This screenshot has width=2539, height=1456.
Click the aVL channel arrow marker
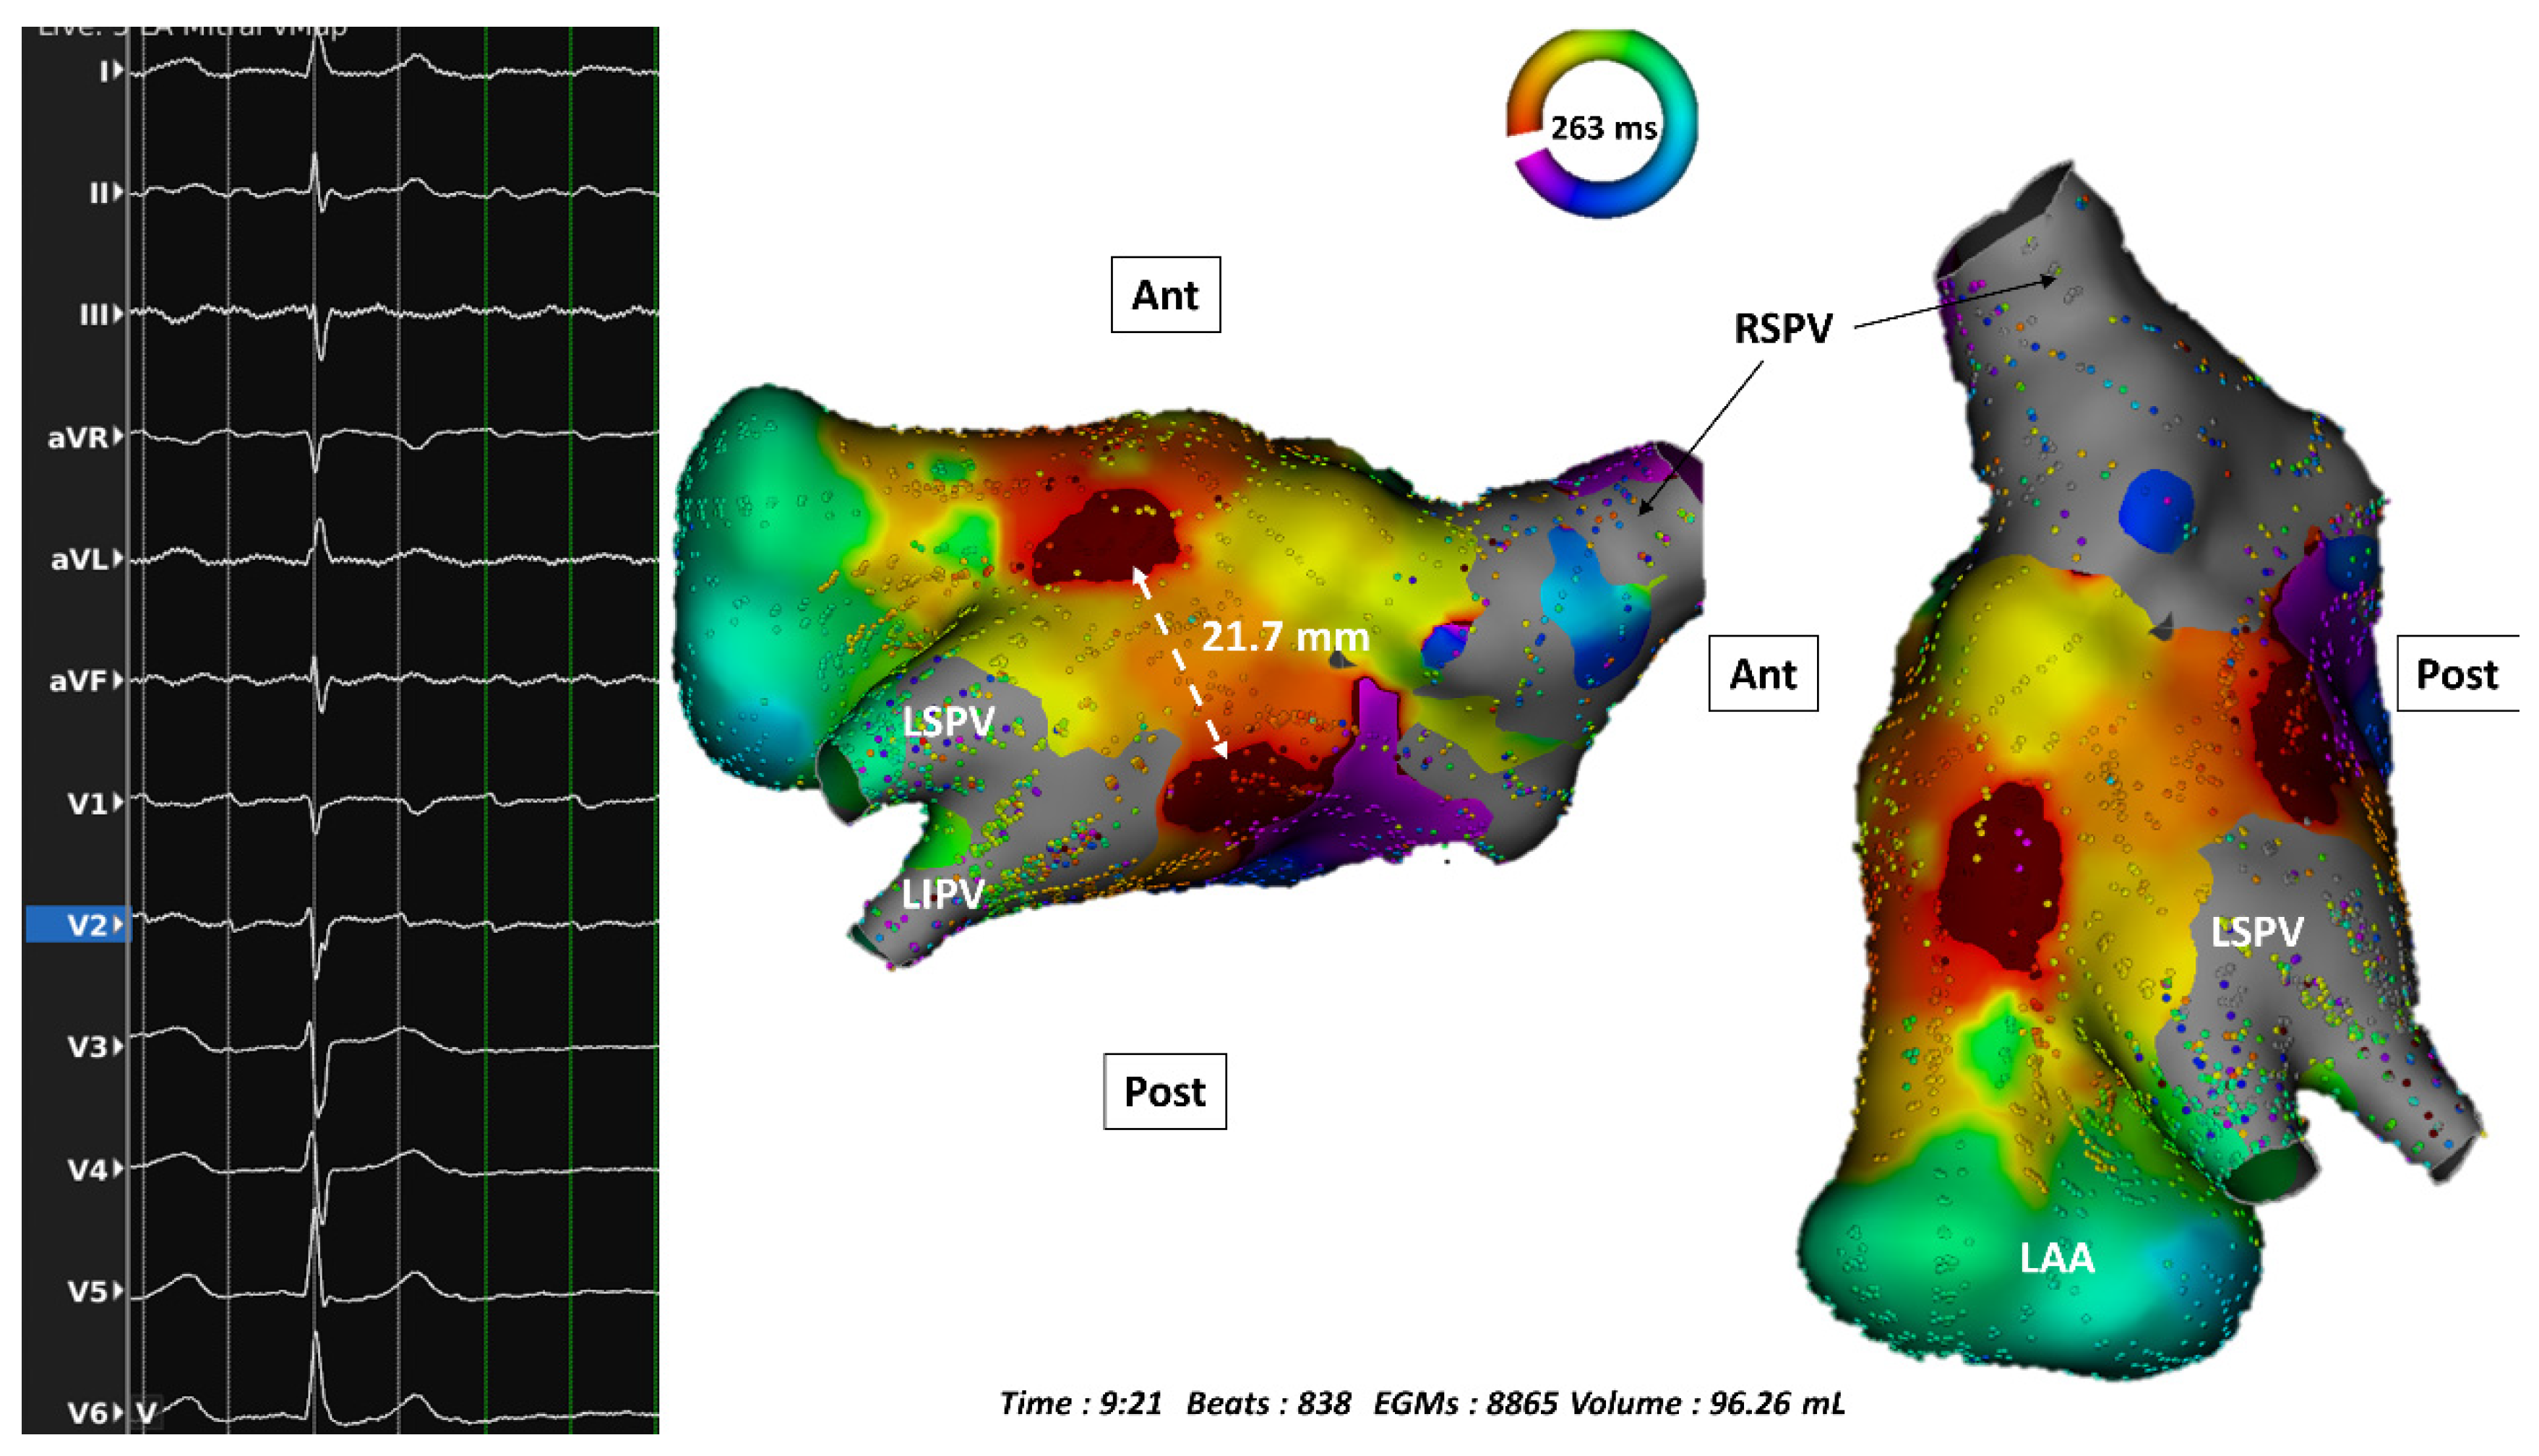(x=118, y=558)
